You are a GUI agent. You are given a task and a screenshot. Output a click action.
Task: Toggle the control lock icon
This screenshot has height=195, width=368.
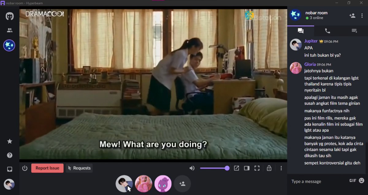[x=269, y=168]
